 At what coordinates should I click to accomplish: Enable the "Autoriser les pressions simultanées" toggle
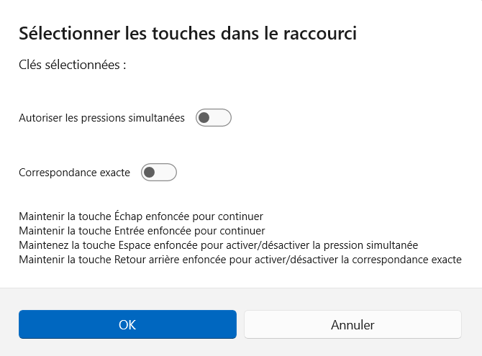click(213, 118)
